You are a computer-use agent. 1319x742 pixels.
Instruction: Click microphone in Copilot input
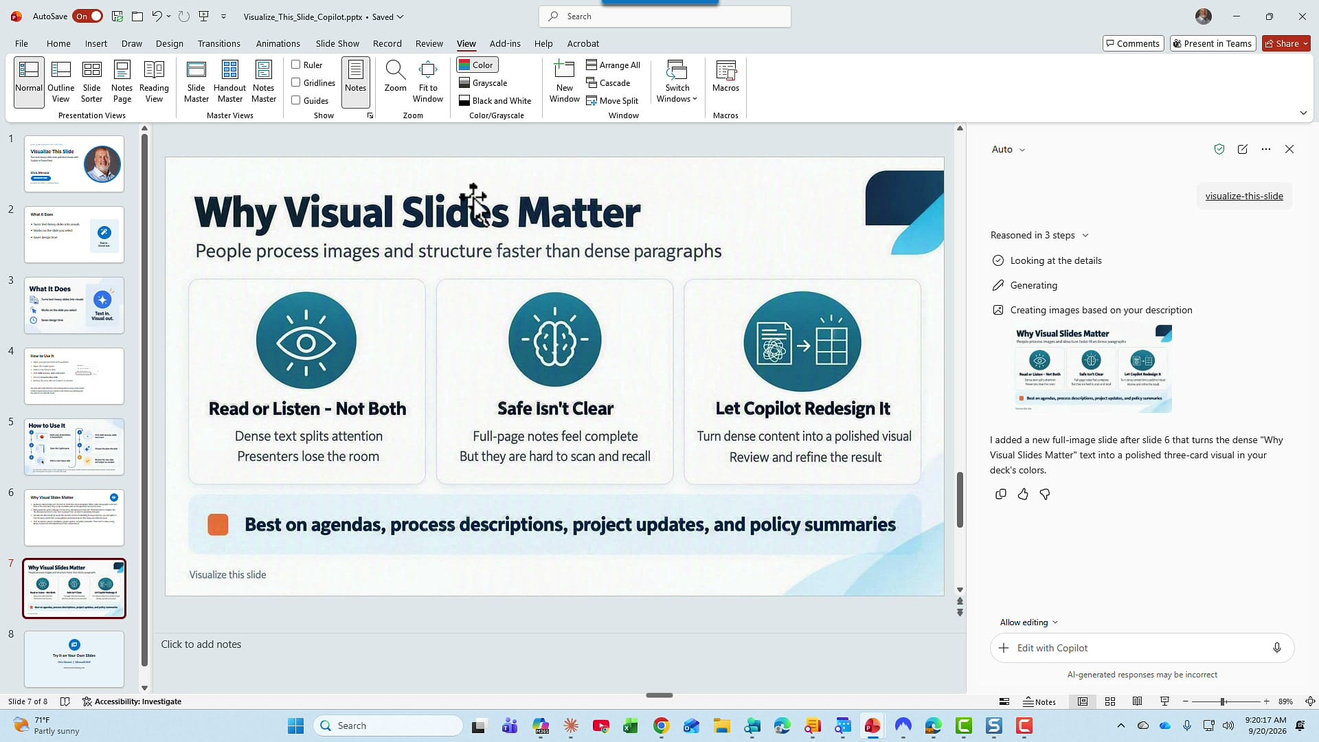1276,648
